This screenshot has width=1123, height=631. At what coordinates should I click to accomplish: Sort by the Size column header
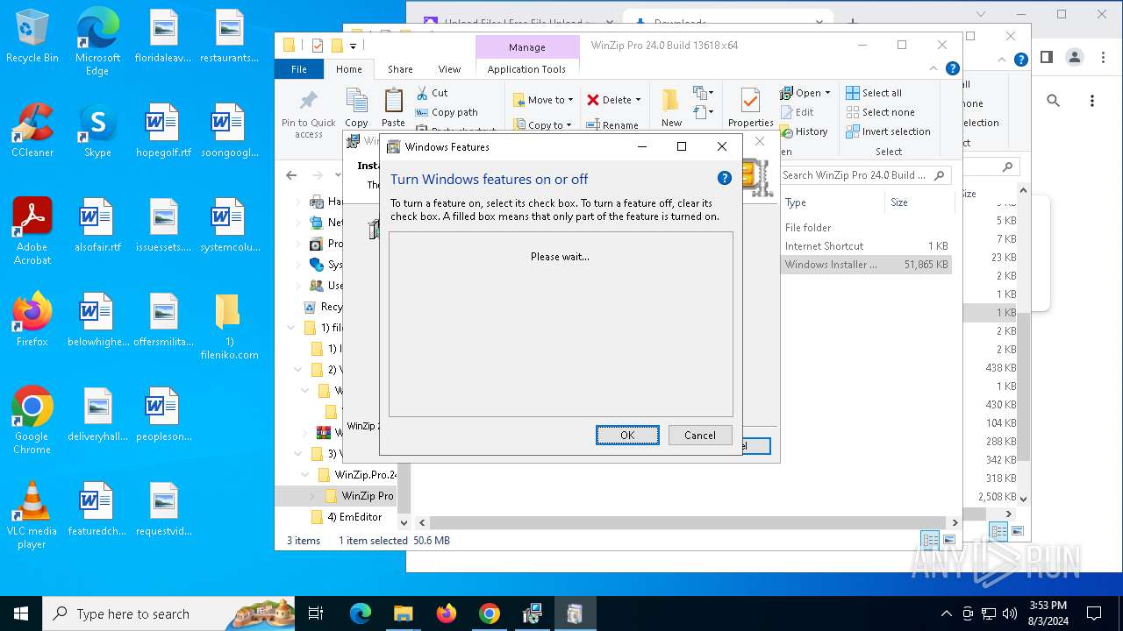(x=919, y=202)
